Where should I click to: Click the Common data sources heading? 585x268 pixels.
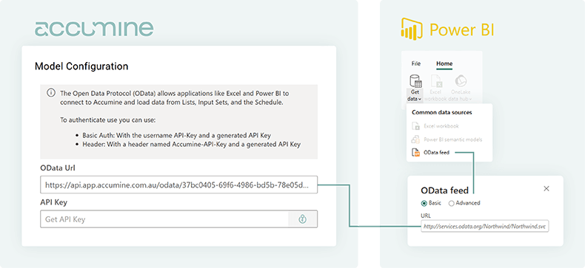coord(442,112)
